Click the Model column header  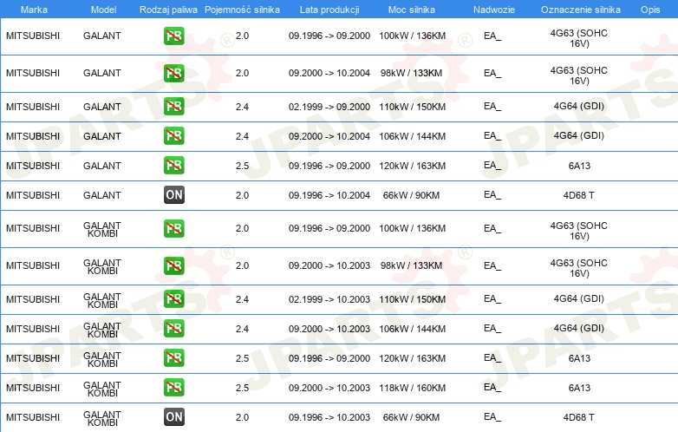[x=103, y=10]
